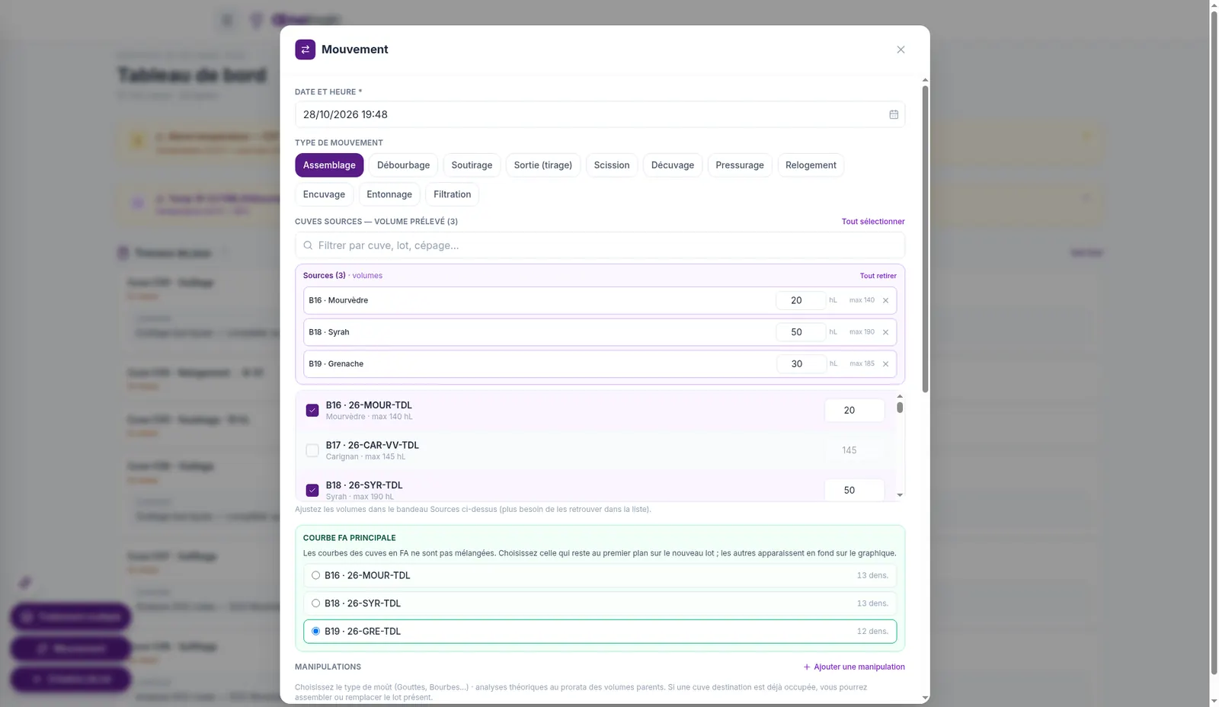Close the Mouvement dialog
Screen dimensions: 1219x707
(x=901, y=50)
